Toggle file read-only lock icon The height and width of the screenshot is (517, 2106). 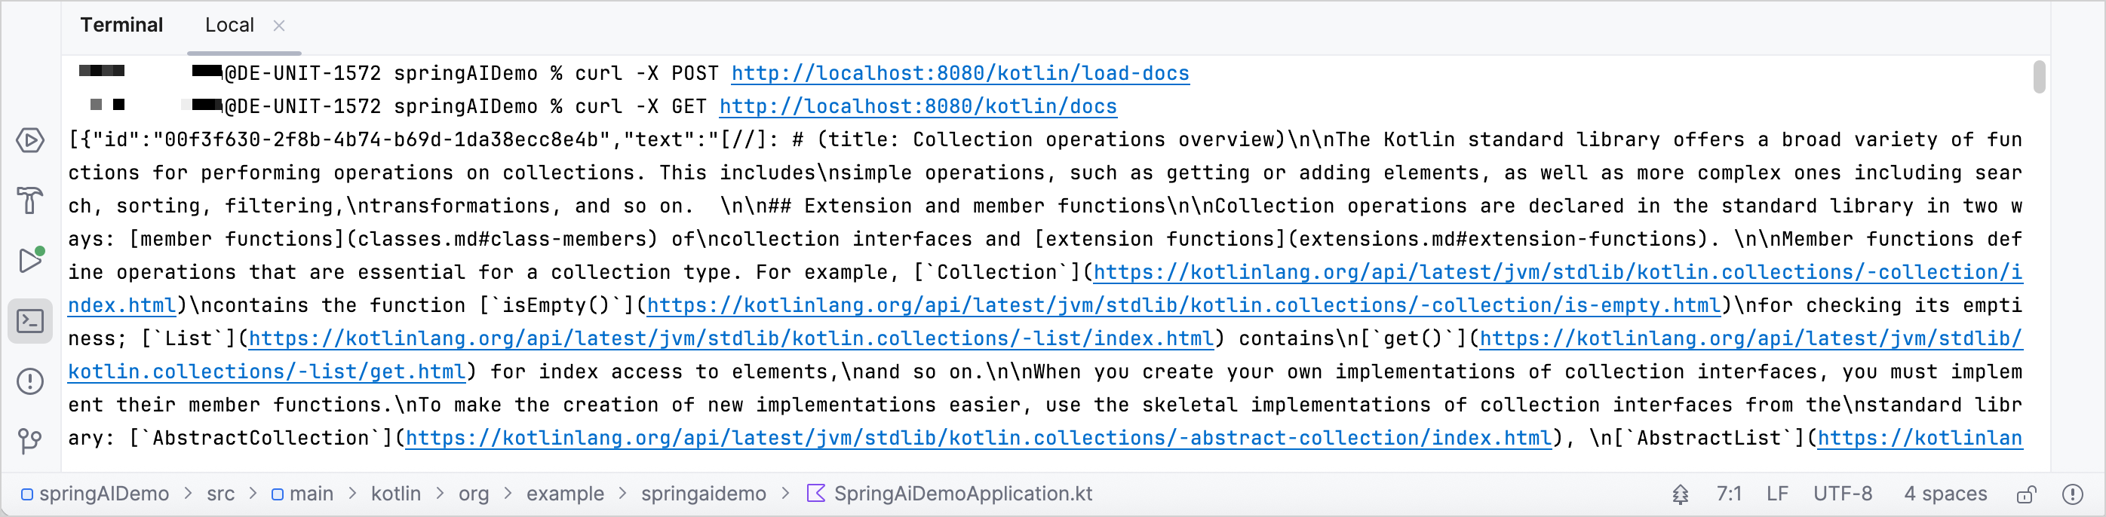(2027, 494)
